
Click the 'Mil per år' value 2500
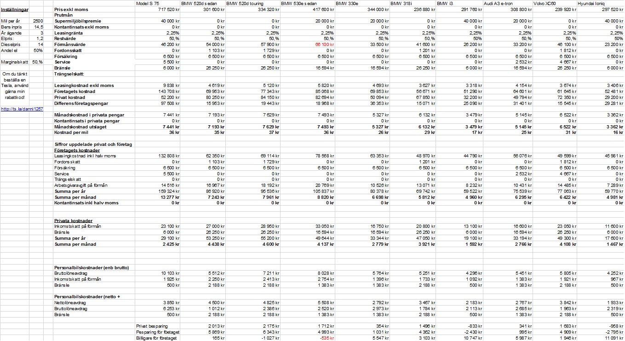point(38,21)
